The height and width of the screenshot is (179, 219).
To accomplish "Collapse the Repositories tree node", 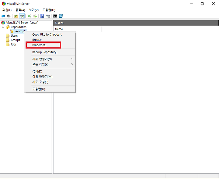I will 3,27.
